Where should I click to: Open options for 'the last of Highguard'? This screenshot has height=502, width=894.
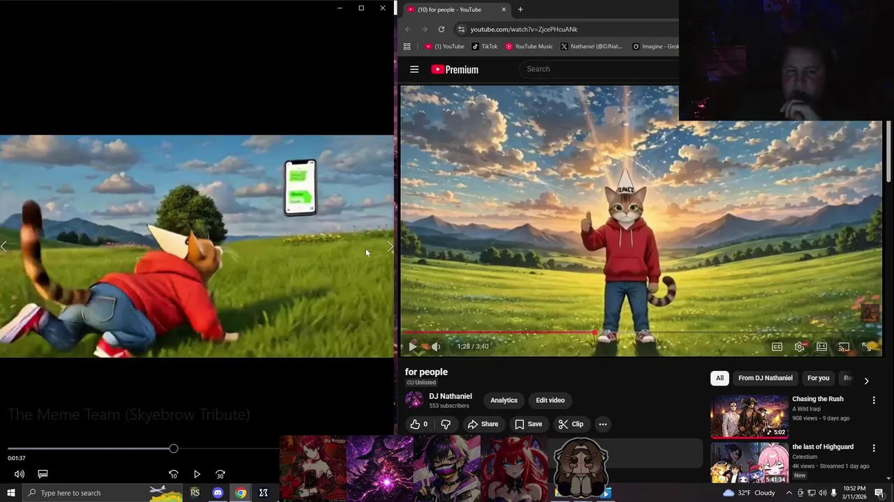point(873,448)
